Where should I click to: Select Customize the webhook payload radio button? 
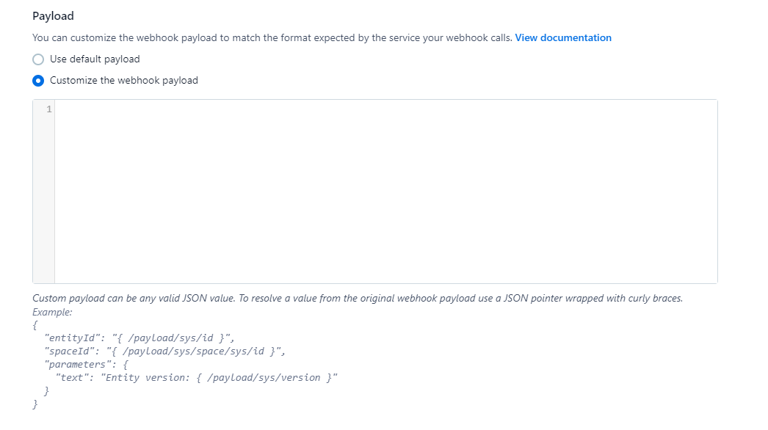[38, 80]
